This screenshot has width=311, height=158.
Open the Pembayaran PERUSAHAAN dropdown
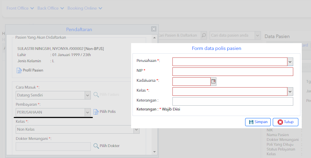(87, 112)
